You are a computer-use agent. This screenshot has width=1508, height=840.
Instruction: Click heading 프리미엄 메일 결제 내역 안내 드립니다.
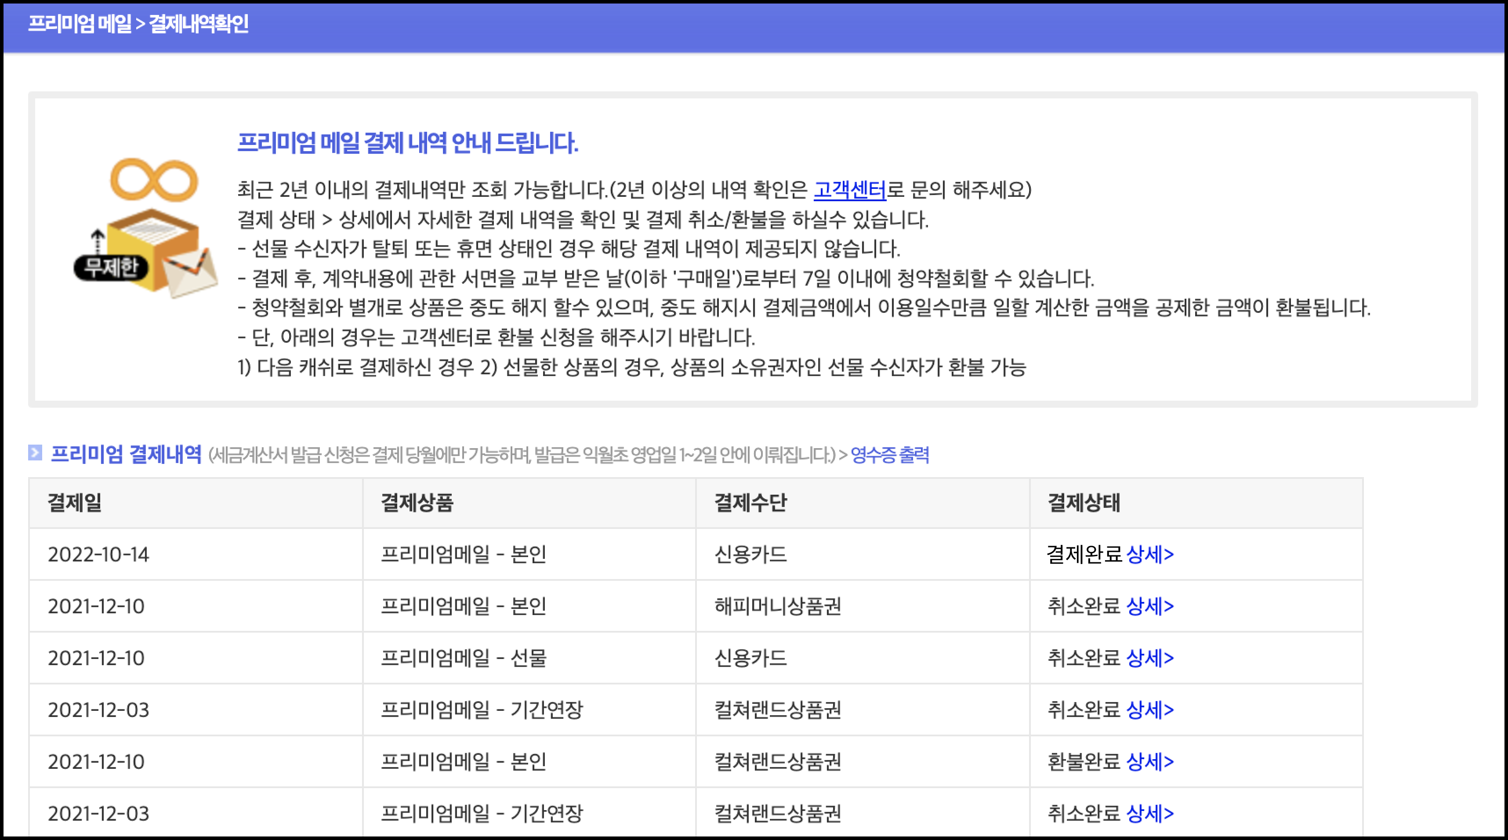407,143
